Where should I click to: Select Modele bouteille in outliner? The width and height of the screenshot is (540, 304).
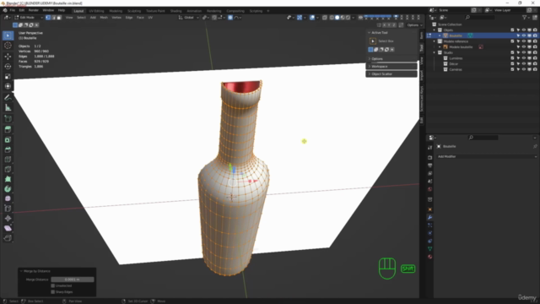point(461,47)
